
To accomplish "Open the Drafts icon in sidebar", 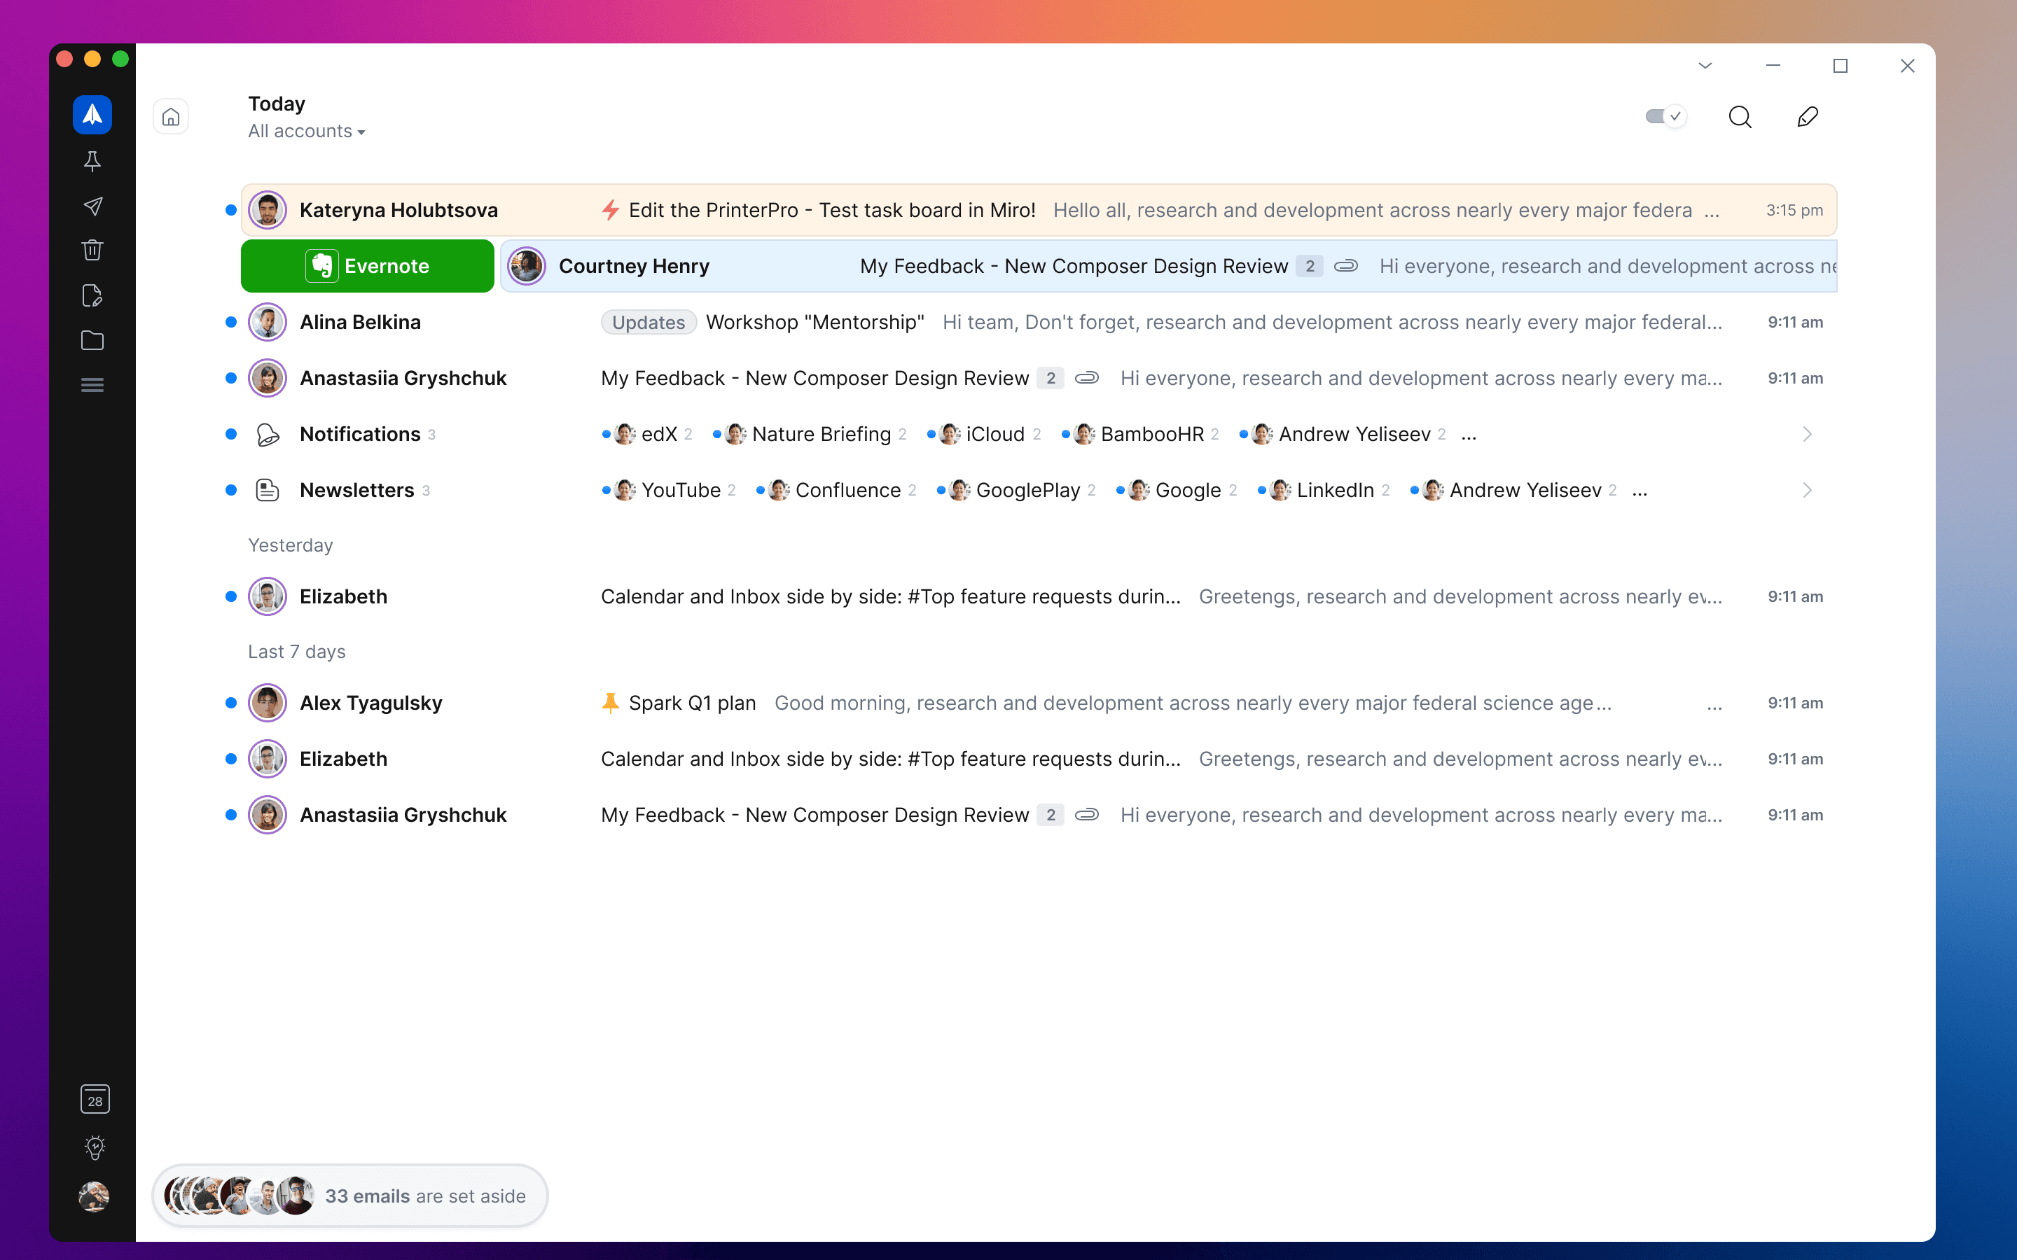I will tap(92, 296).
